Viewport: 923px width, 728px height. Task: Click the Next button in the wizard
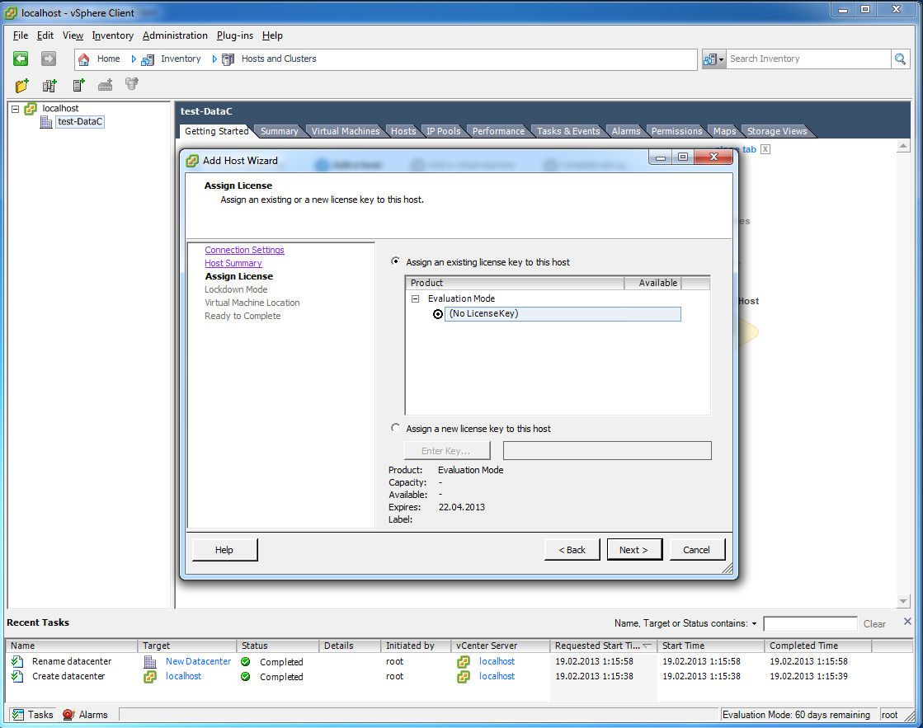[634, 550]
